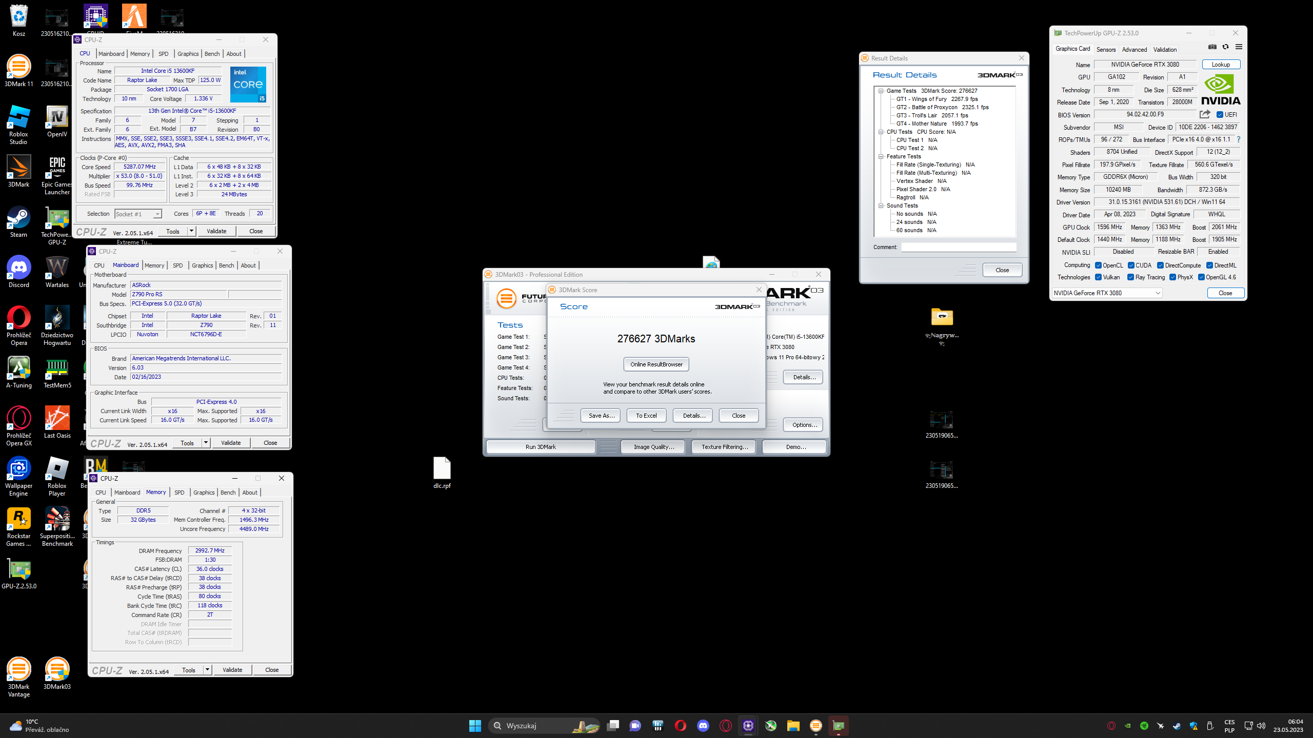
Task: Open Tools dropdown arrow in Memory CPU-Z window
Action: click(x=207, y=670)
